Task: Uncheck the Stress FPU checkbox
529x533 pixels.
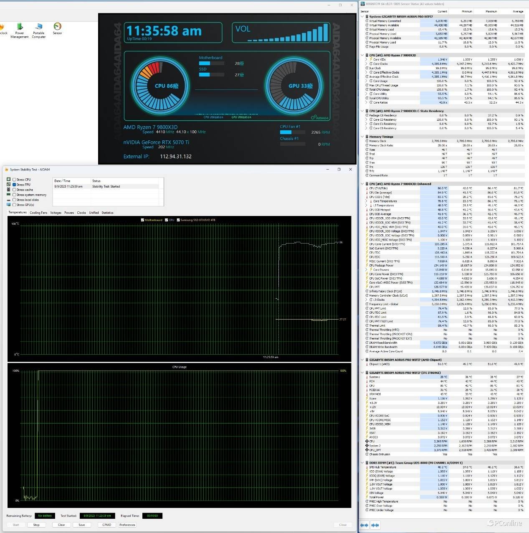Action: tap(14, 185)
